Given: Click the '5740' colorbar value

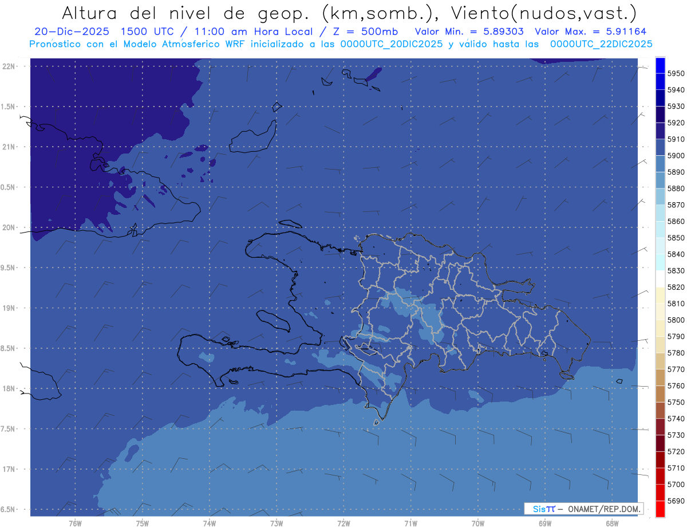Looking at the screenshot, I should pyautogui.click(x=676, y=419).
